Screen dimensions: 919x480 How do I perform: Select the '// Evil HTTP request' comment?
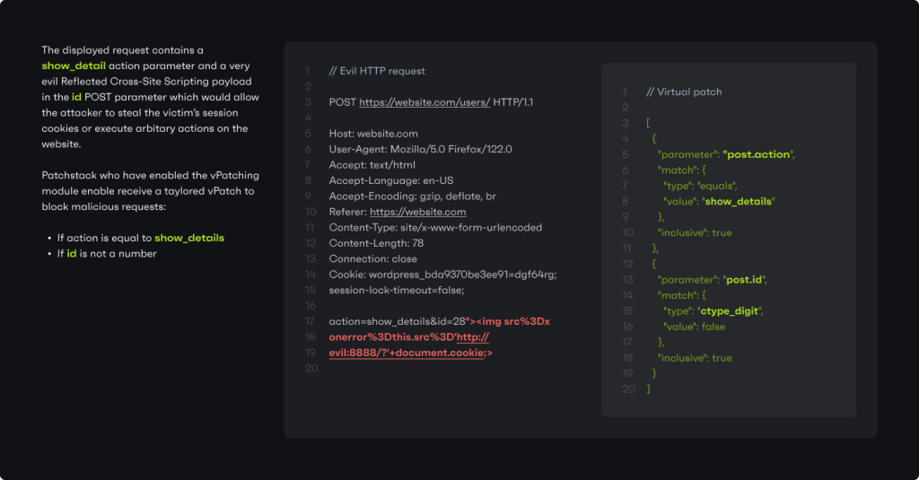[377, 71]
